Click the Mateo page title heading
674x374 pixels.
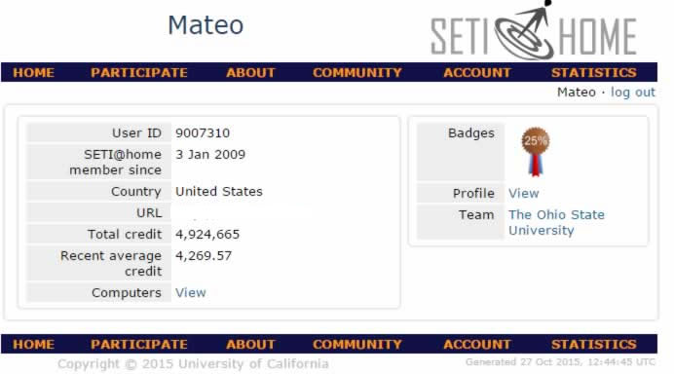pyautogui.click(x=206, y=25)
